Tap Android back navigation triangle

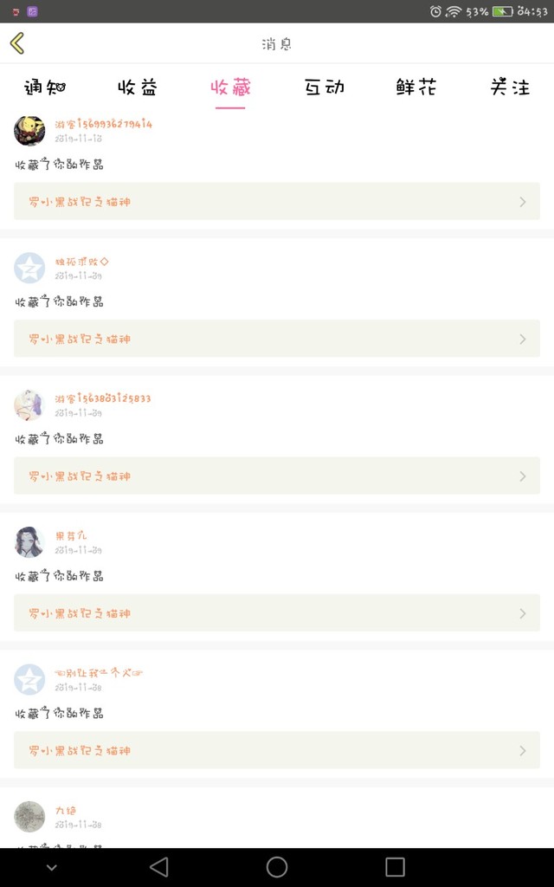159,866
